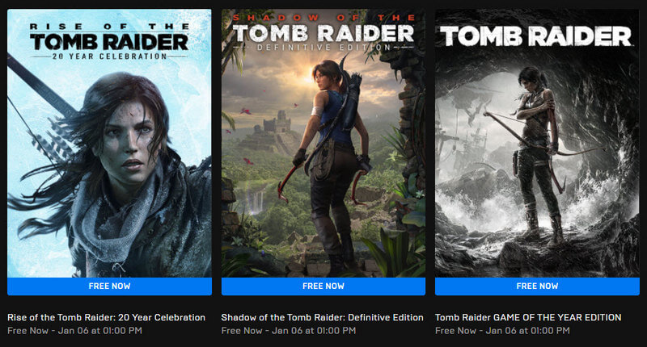Open the Shadow of the Tomb Raider cover art
The height and width of the screenshot is (347, 647).
pos(323,144)
